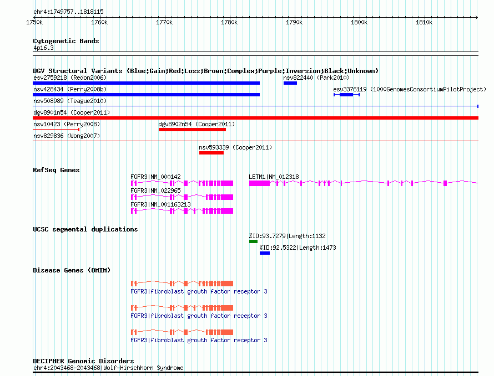Click the FGFR3|NM_022965 gene model glyph
The image size is (494, 376).
point(182,197)
